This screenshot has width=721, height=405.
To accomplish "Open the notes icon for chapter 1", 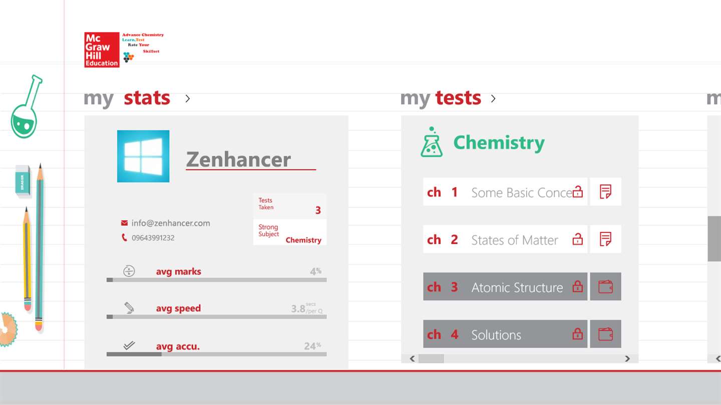I will 605,191.
